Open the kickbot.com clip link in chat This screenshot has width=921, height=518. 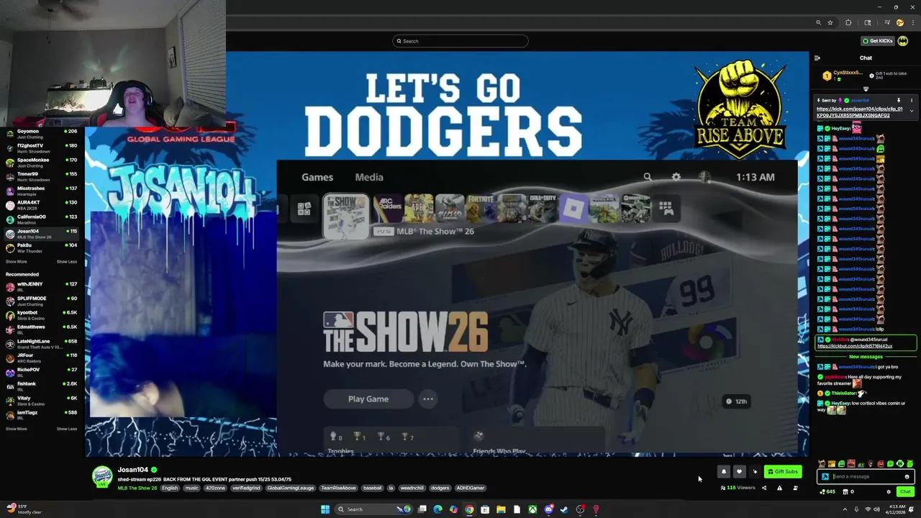pyautogui.click(x=854, y=346)
